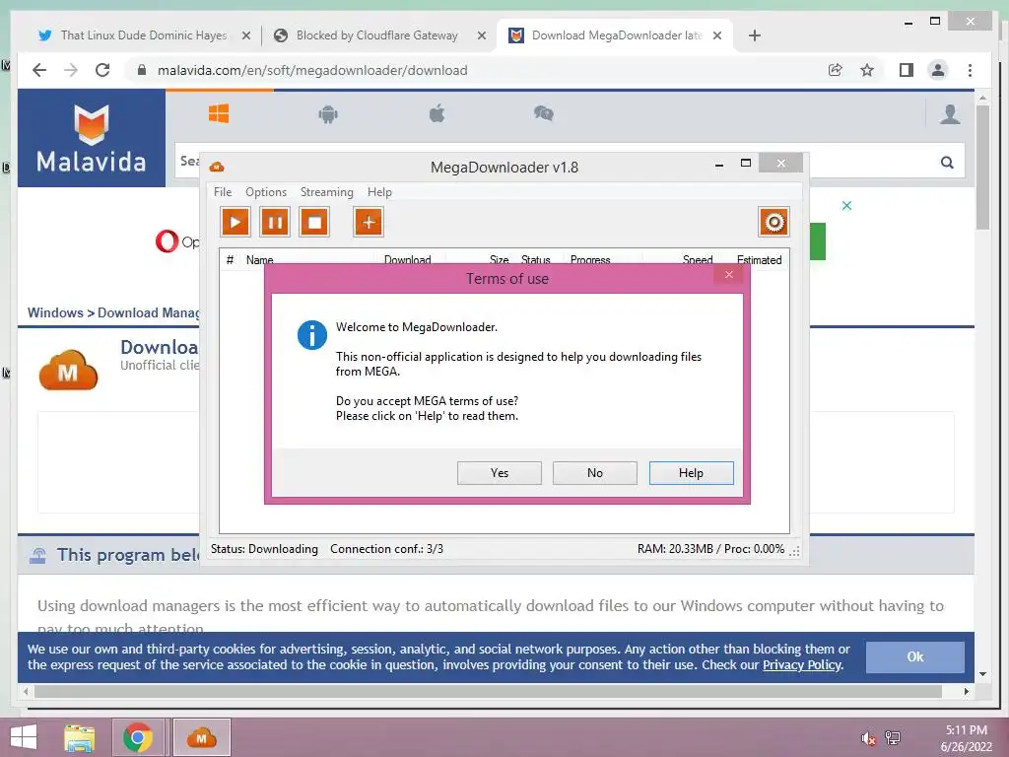Click the Progress column header
This screenshot has height=757, width=1009.
(590, 260)
